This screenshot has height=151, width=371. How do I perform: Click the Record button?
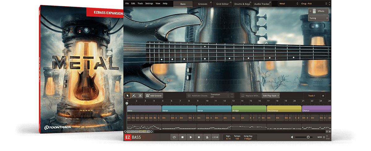pyautogui.click(x=199, y=137)
